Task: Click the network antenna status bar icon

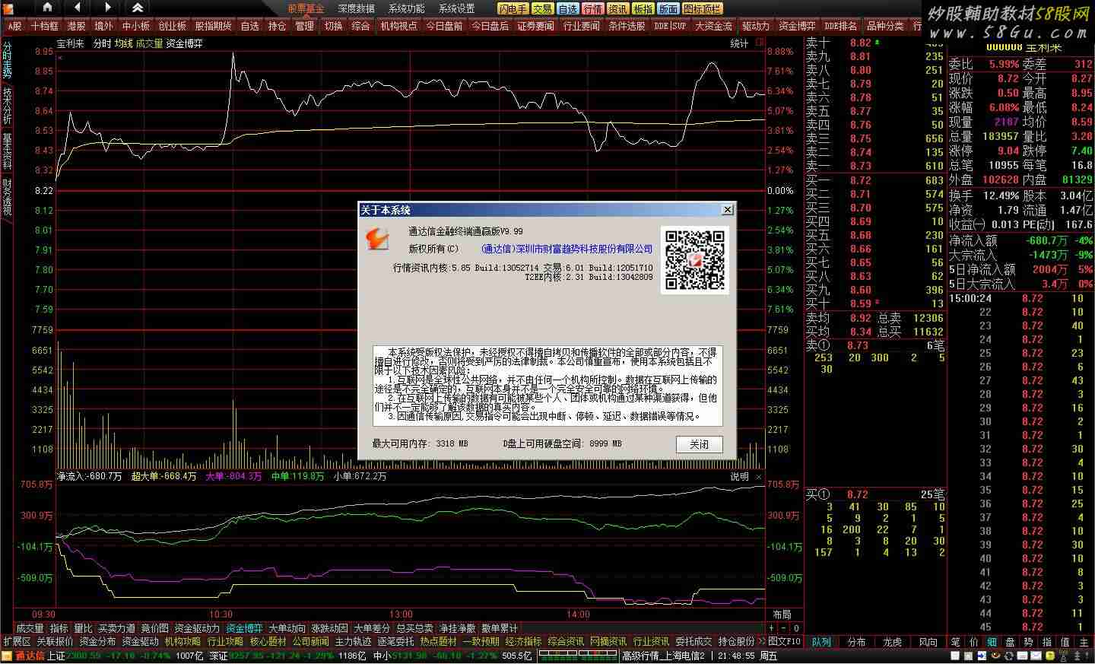Action: coord(1063,656)
